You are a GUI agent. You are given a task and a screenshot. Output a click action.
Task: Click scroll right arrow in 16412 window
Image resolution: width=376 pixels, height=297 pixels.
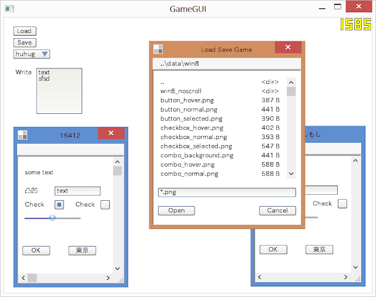108,278
